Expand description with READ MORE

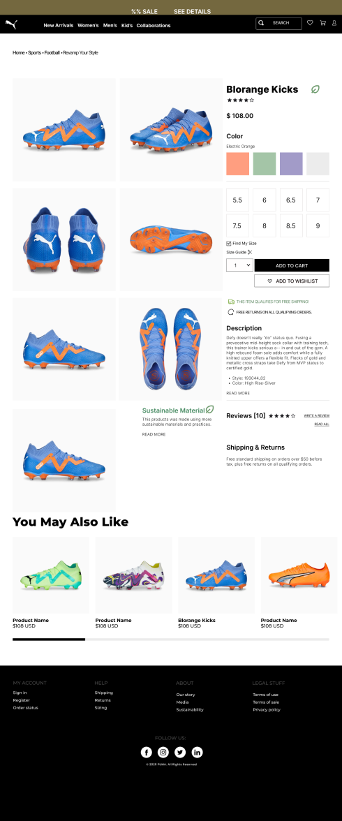click(x=238, y=393)
